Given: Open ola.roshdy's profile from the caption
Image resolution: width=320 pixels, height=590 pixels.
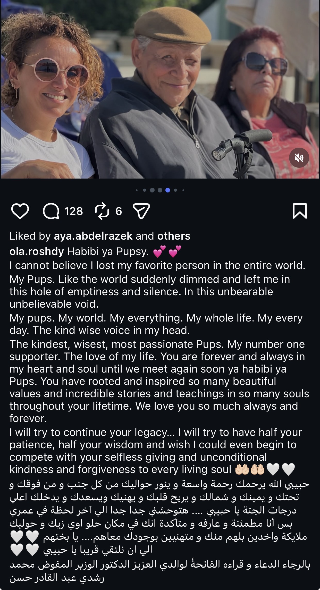Looking at the screenshot, I should [37, 251].
